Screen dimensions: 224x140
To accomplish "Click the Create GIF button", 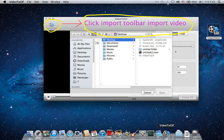I will coord(188,97).
